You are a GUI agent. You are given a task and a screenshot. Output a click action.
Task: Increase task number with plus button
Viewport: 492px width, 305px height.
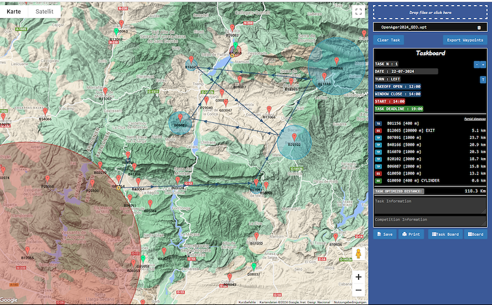point(483,65)
